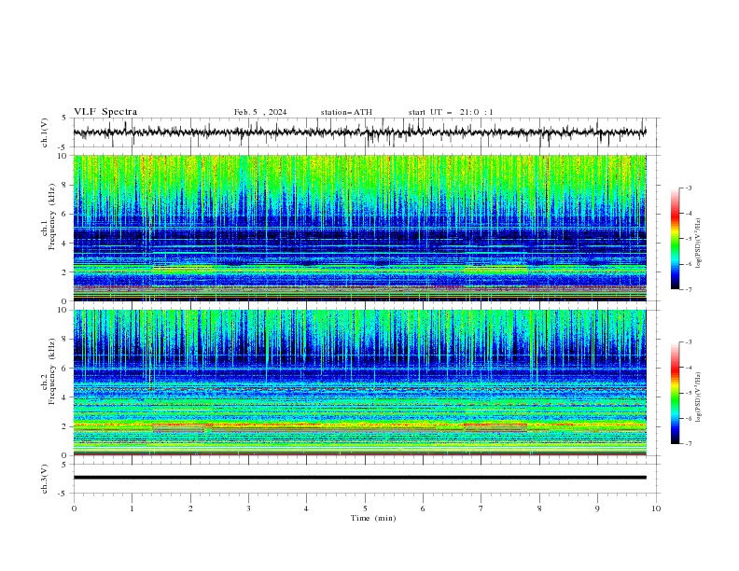Click the ch.2 spectrogram plot area
Viewport: 739px width, 571px height.
pyautogui.click(x=360, y=383)
